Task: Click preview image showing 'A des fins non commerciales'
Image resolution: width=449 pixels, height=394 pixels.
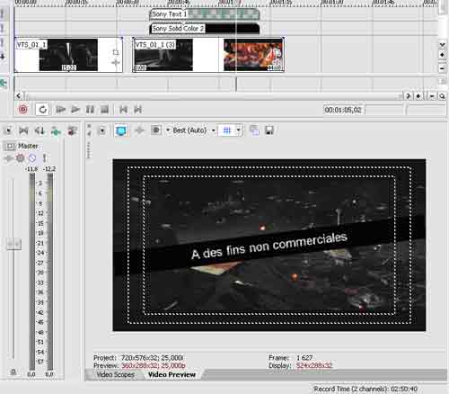Action: coord(269,245)
